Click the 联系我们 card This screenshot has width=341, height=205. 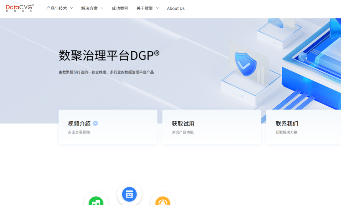point(303,127)
